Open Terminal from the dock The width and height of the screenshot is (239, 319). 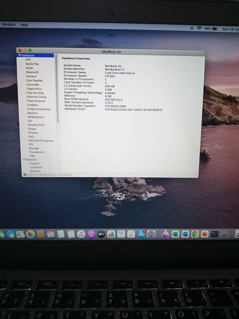coord(214,234)
